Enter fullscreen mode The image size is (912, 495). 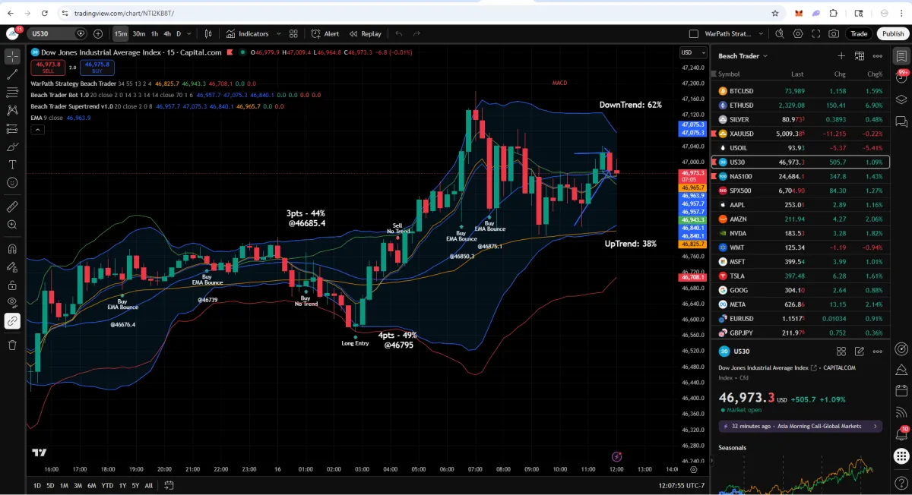[816, 33]
